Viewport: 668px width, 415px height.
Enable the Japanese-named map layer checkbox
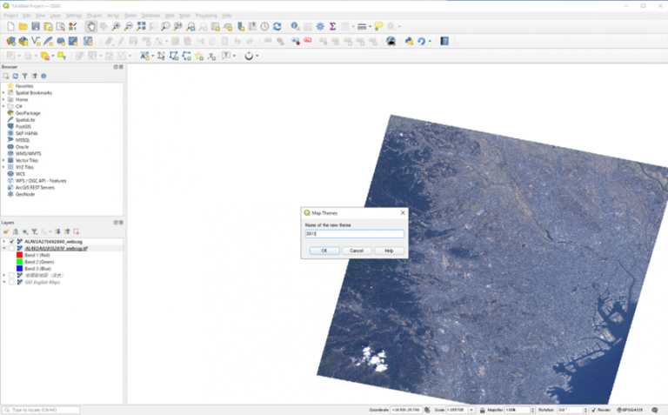12,275
